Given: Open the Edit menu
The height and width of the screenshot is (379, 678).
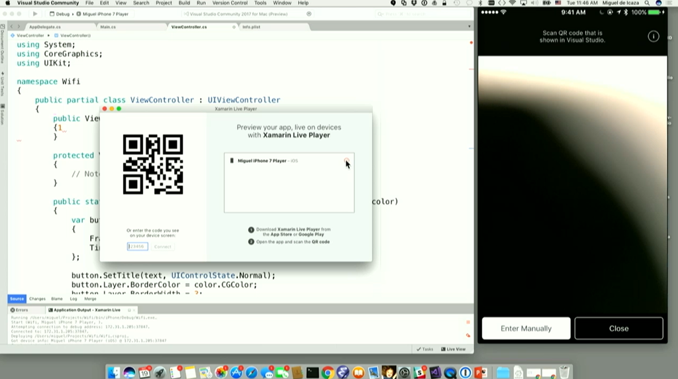Looking at the screenshot, I should pyautogui.click(x=104, y=3).
